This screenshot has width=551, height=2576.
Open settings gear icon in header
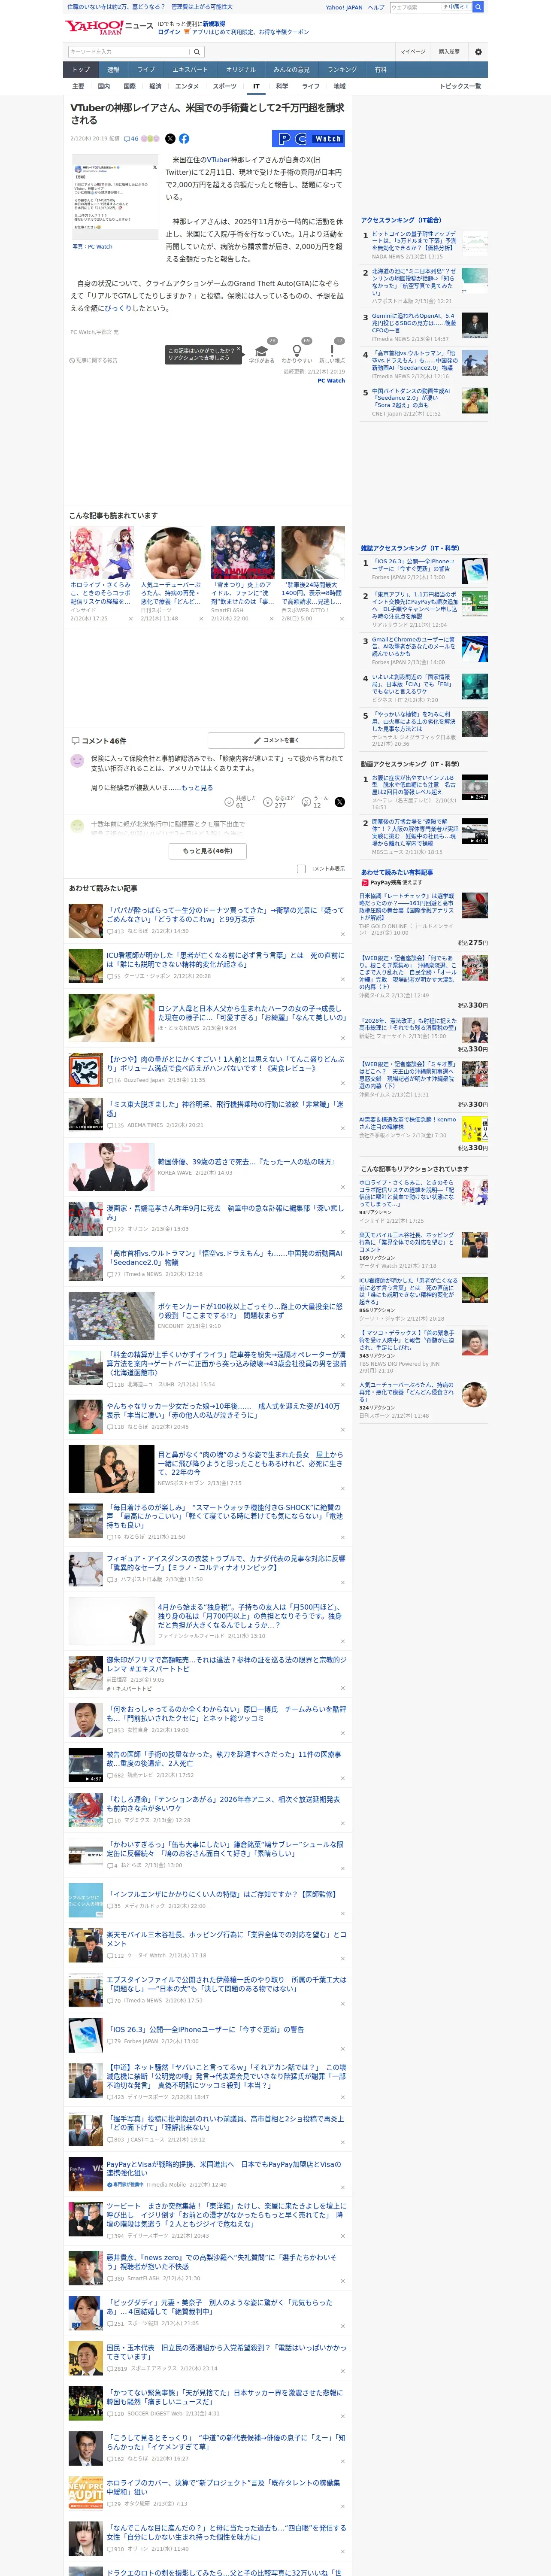point(478,52)
